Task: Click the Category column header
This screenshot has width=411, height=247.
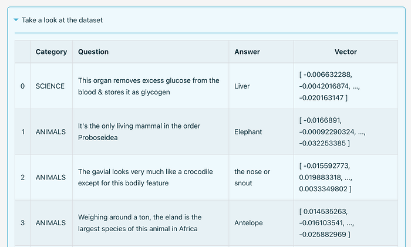Action: [x=51, y=52]
